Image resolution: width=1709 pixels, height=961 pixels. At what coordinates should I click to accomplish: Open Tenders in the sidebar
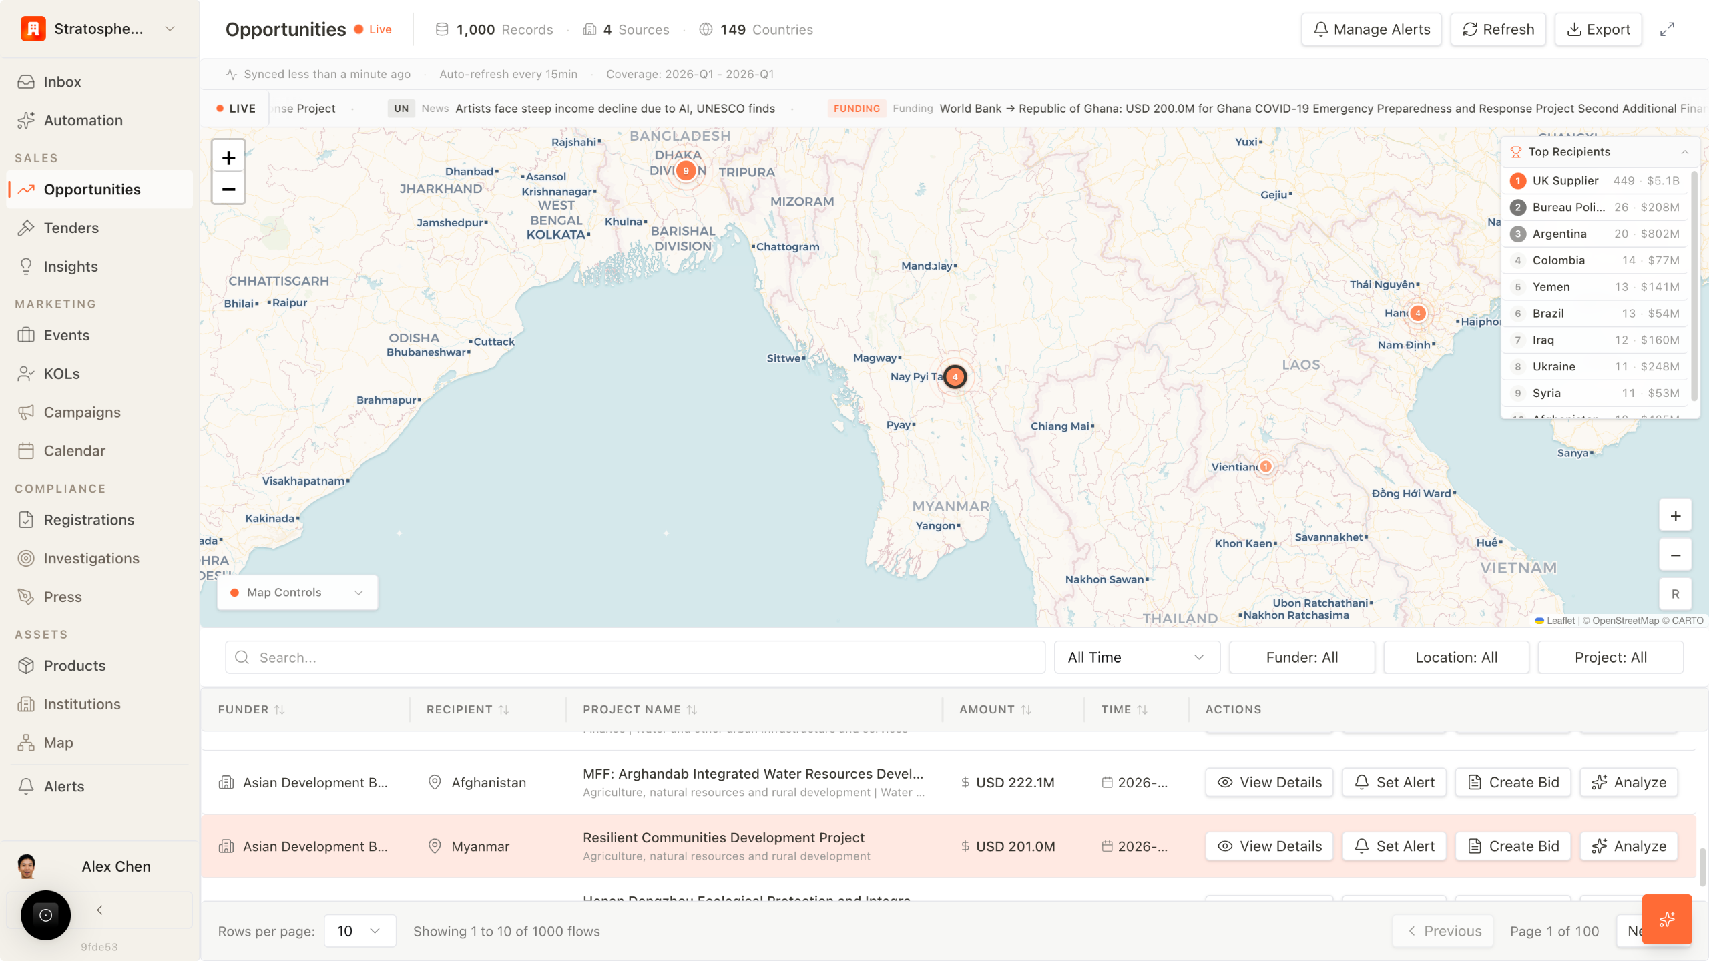71,228
